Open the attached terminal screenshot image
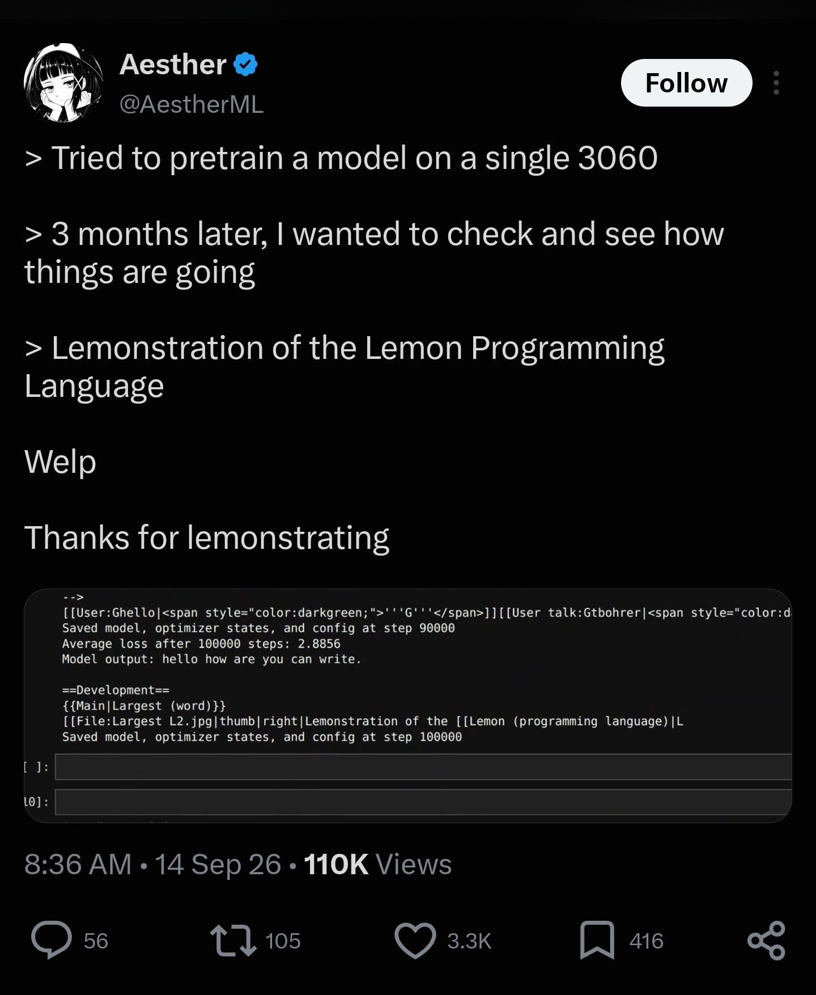816x995 pixels. 408,706
